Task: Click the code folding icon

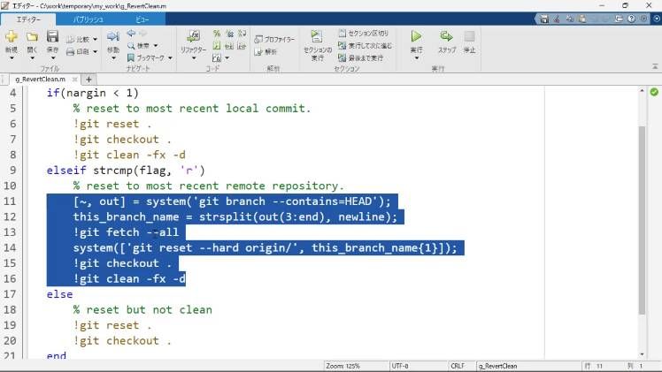Action: [x=217, y=58]
